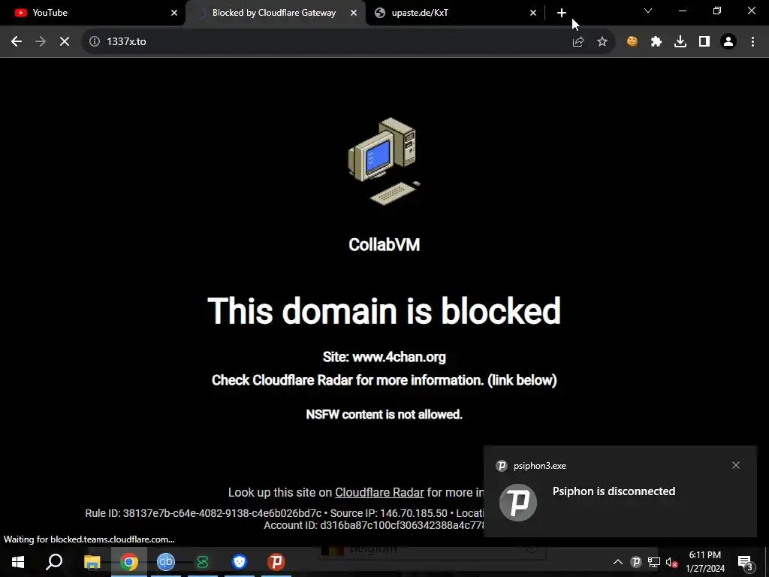Open the Chrome profile avatar

[x=728, y=42]
